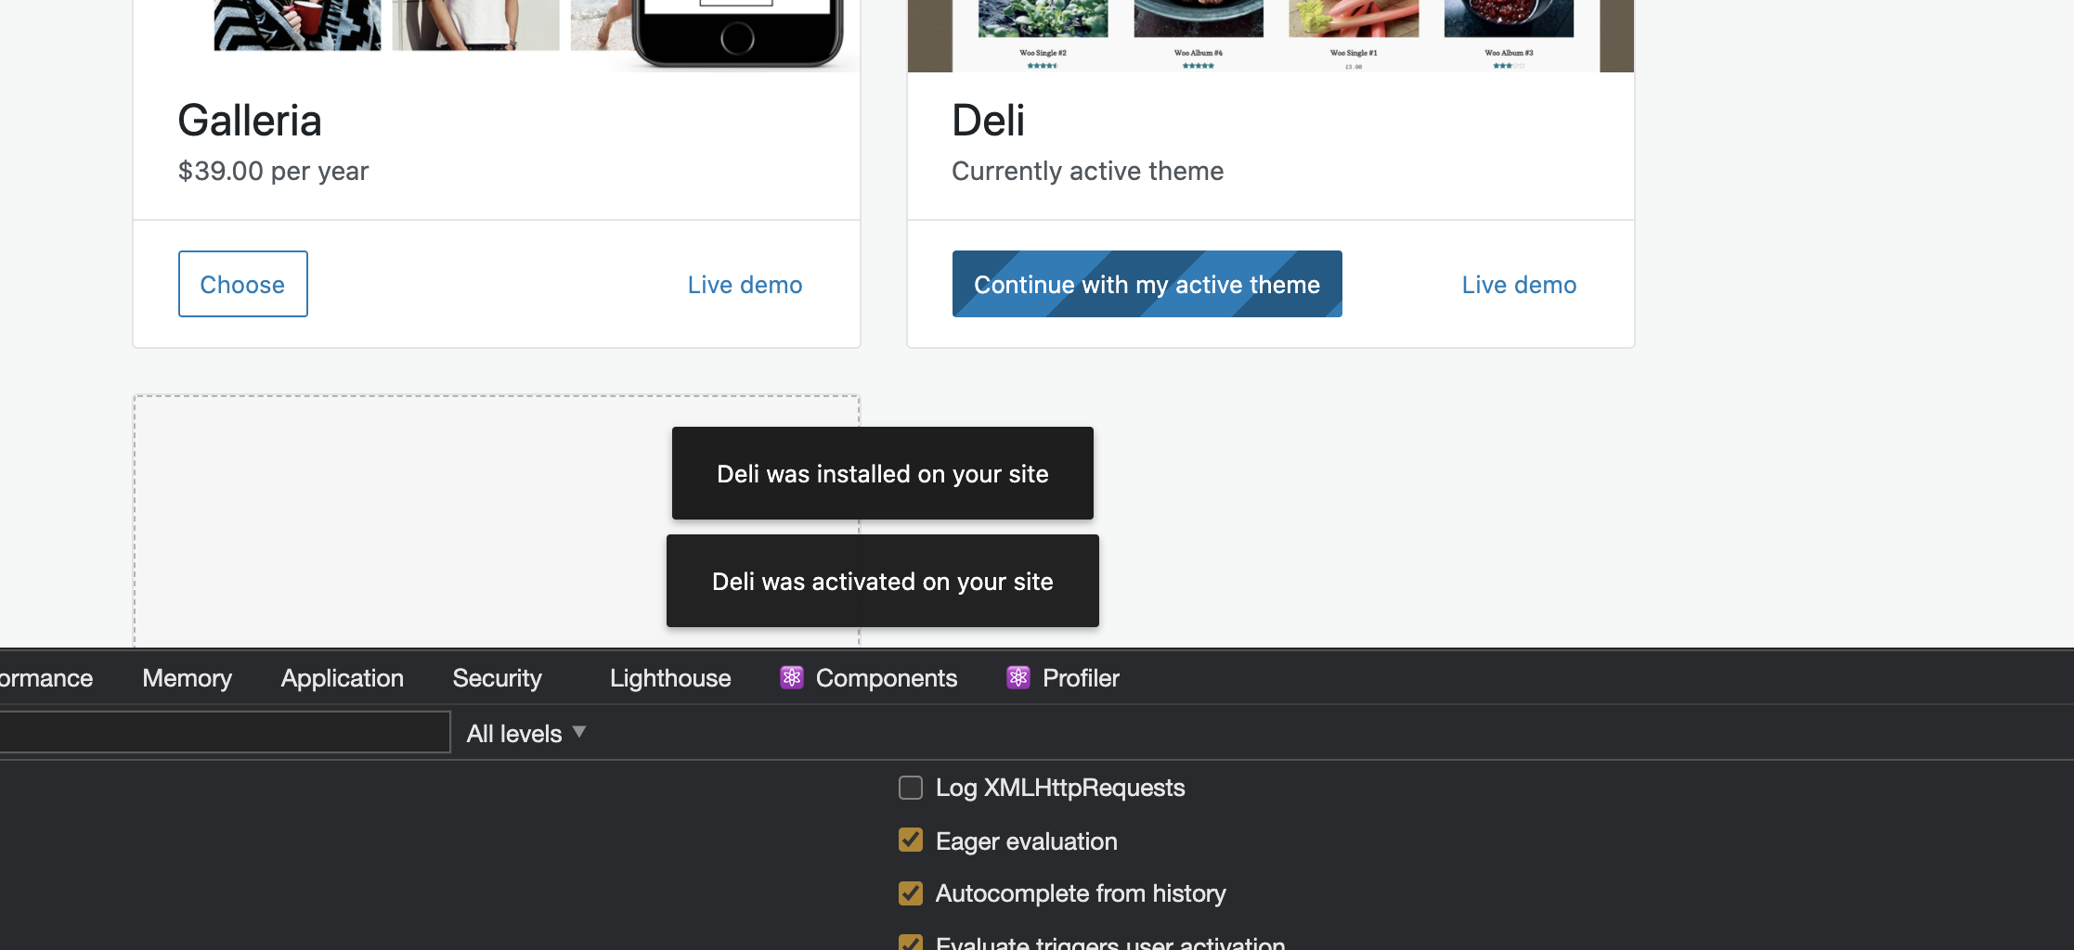Screen dimensions: 2074x950
Task: Click the console filter input field
Action: pyautogui.click(x=223, y=732)
